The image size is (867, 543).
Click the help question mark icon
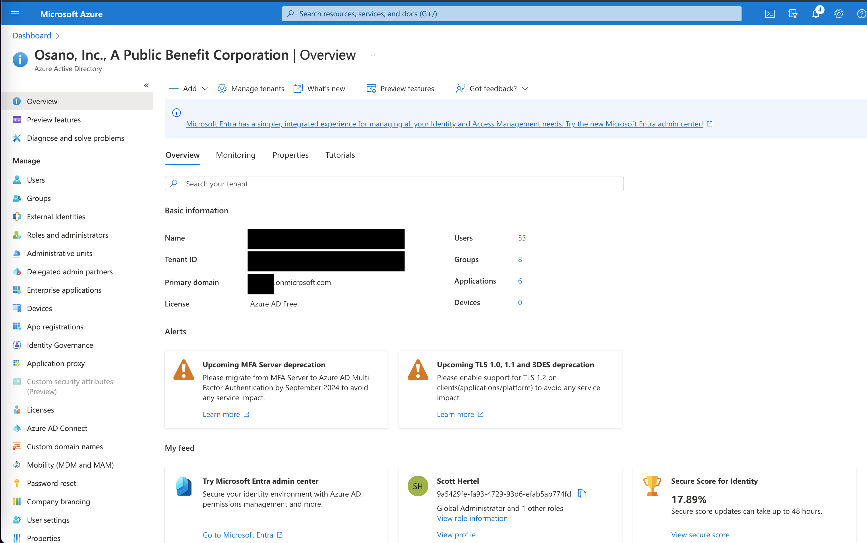(x=861, y=14)
